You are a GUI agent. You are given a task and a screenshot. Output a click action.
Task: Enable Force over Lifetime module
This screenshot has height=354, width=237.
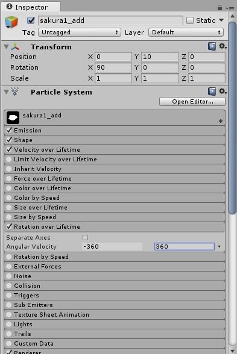pos(9,179)
